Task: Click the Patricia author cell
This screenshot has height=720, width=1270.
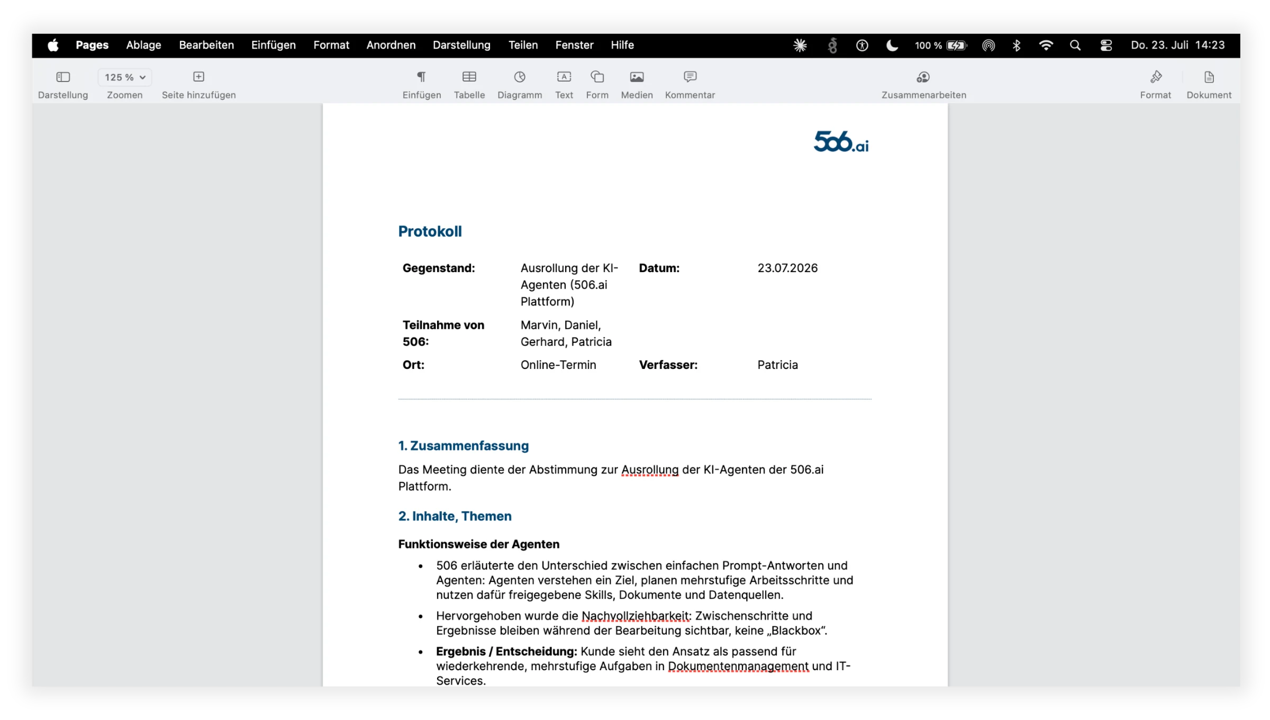Action: 777,365
